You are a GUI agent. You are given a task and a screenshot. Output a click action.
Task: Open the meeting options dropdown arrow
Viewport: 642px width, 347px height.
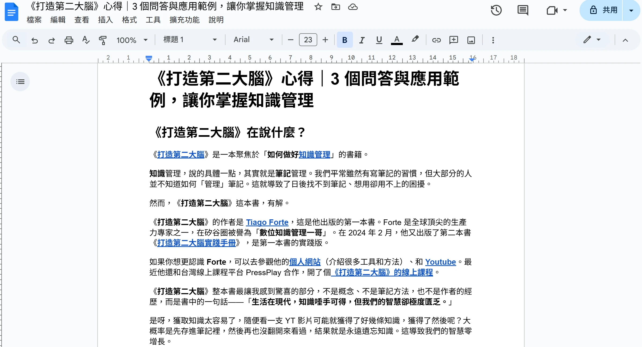point(565,10)
